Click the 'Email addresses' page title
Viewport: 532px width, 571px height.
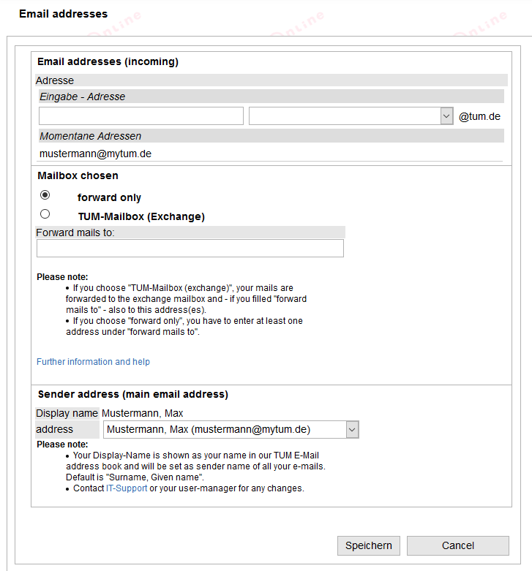click(x=63, y=14)
